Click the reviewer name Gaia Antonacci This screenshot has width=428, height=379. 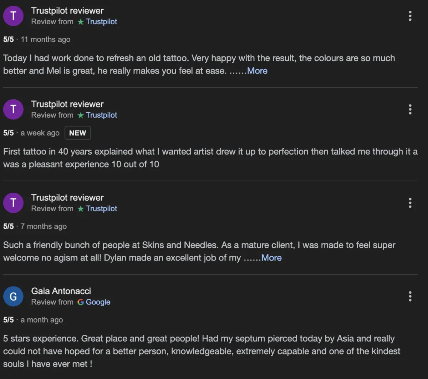[x=61, y=291]
